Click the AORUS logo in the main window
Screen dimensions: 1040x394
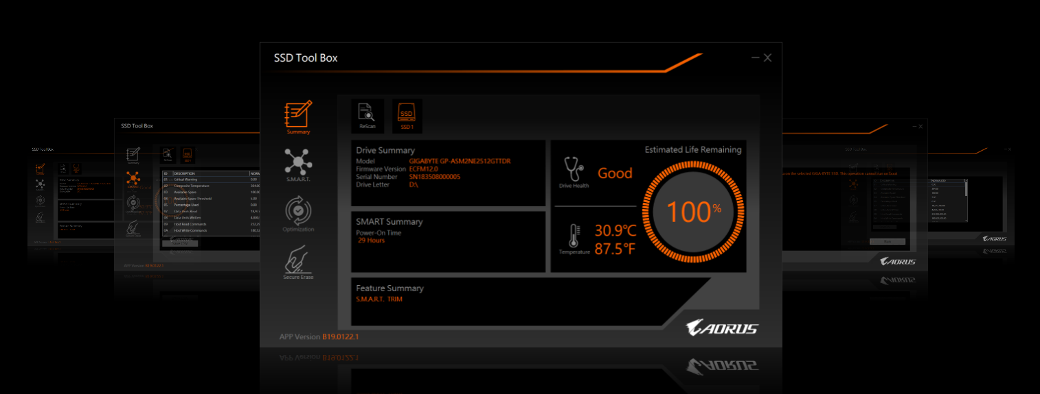click(x=721, y=328)
